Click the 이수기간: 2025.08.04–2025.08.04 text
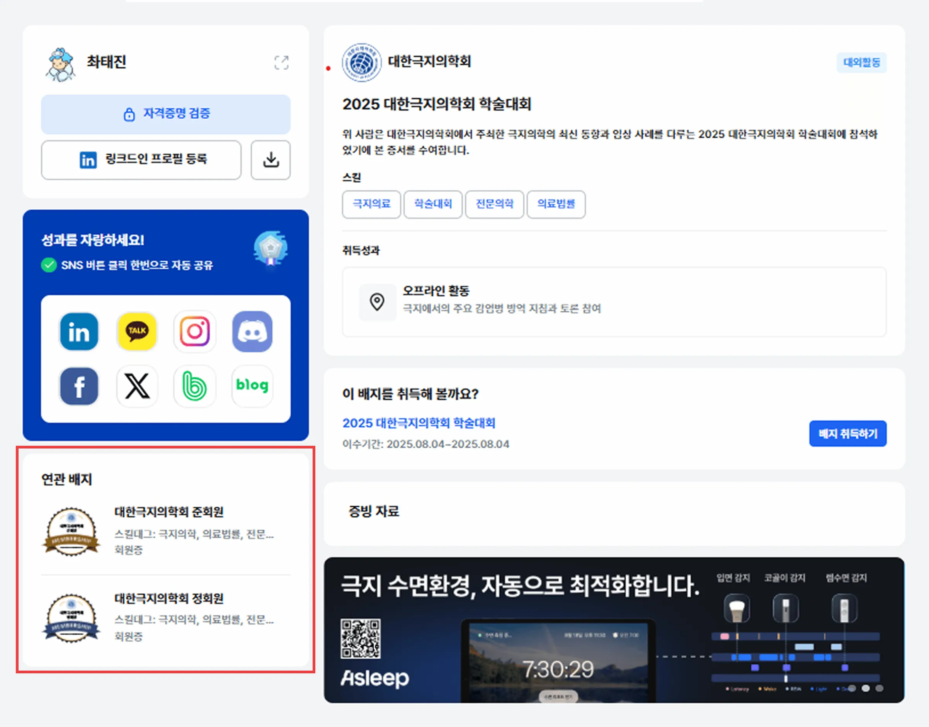Screen dimensions: 929x727 [426, 444]
